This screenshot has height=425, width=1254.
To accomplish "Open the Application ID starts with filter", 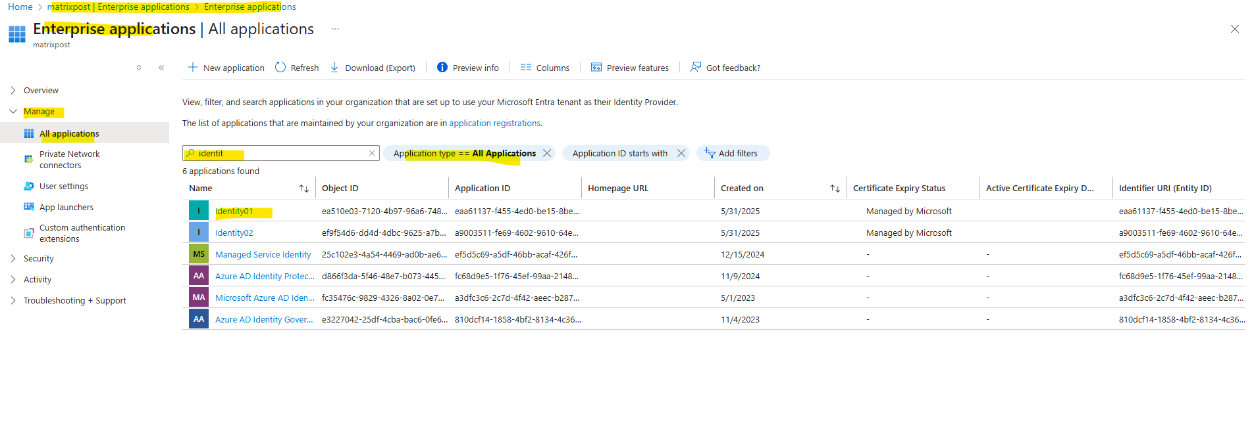I will pos(619,153).
